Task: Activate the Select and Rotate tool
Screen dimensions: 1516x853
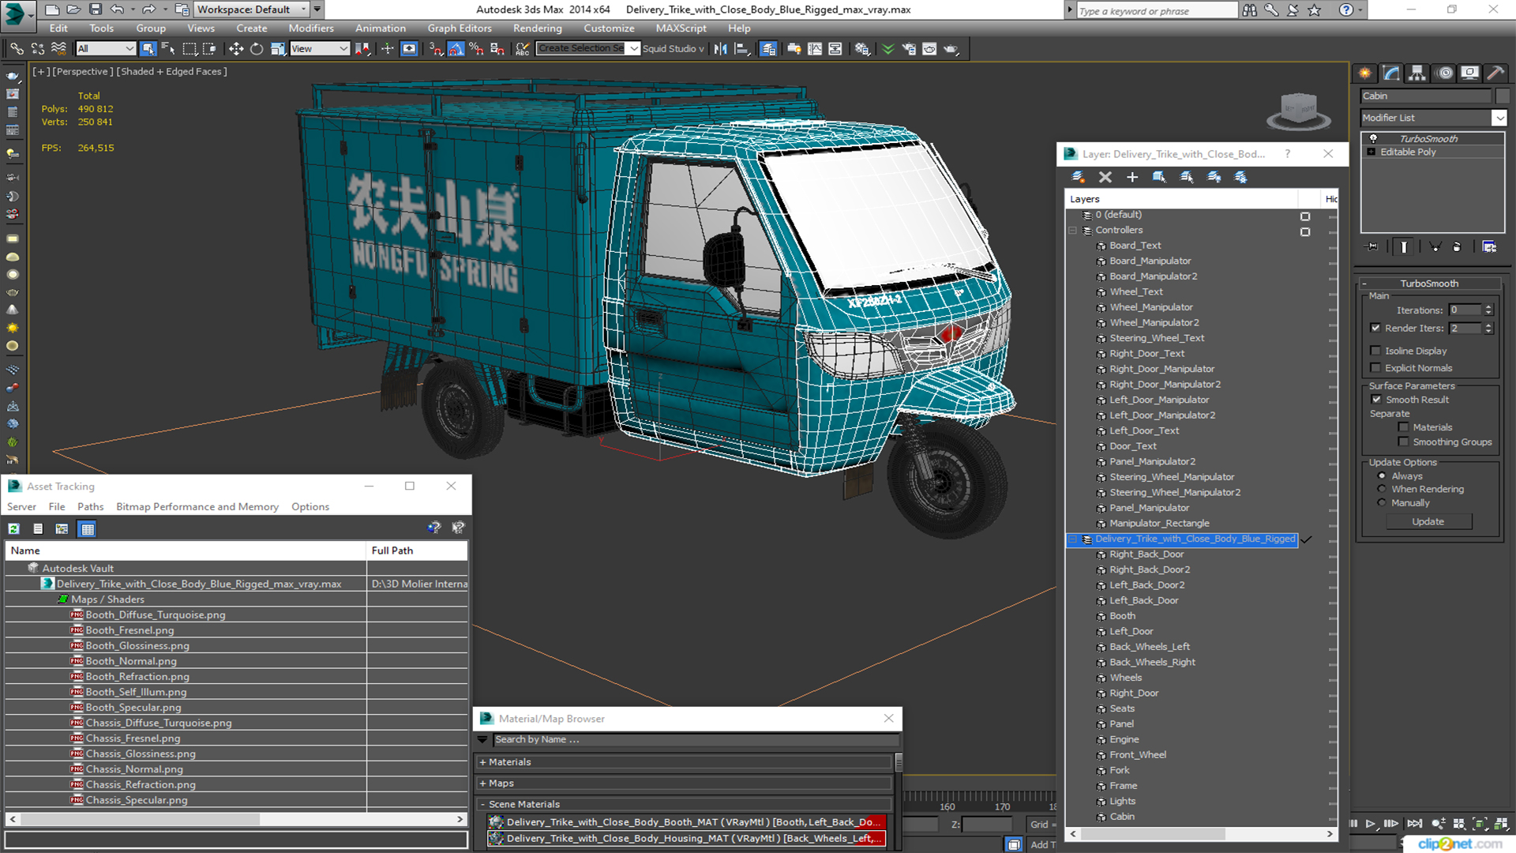Action: coord(257,49)
